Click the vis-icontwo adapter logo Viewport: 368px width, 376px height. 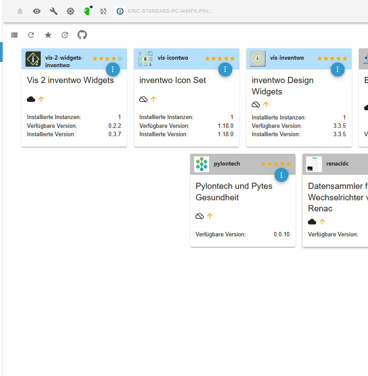click(x=145, y=59)
